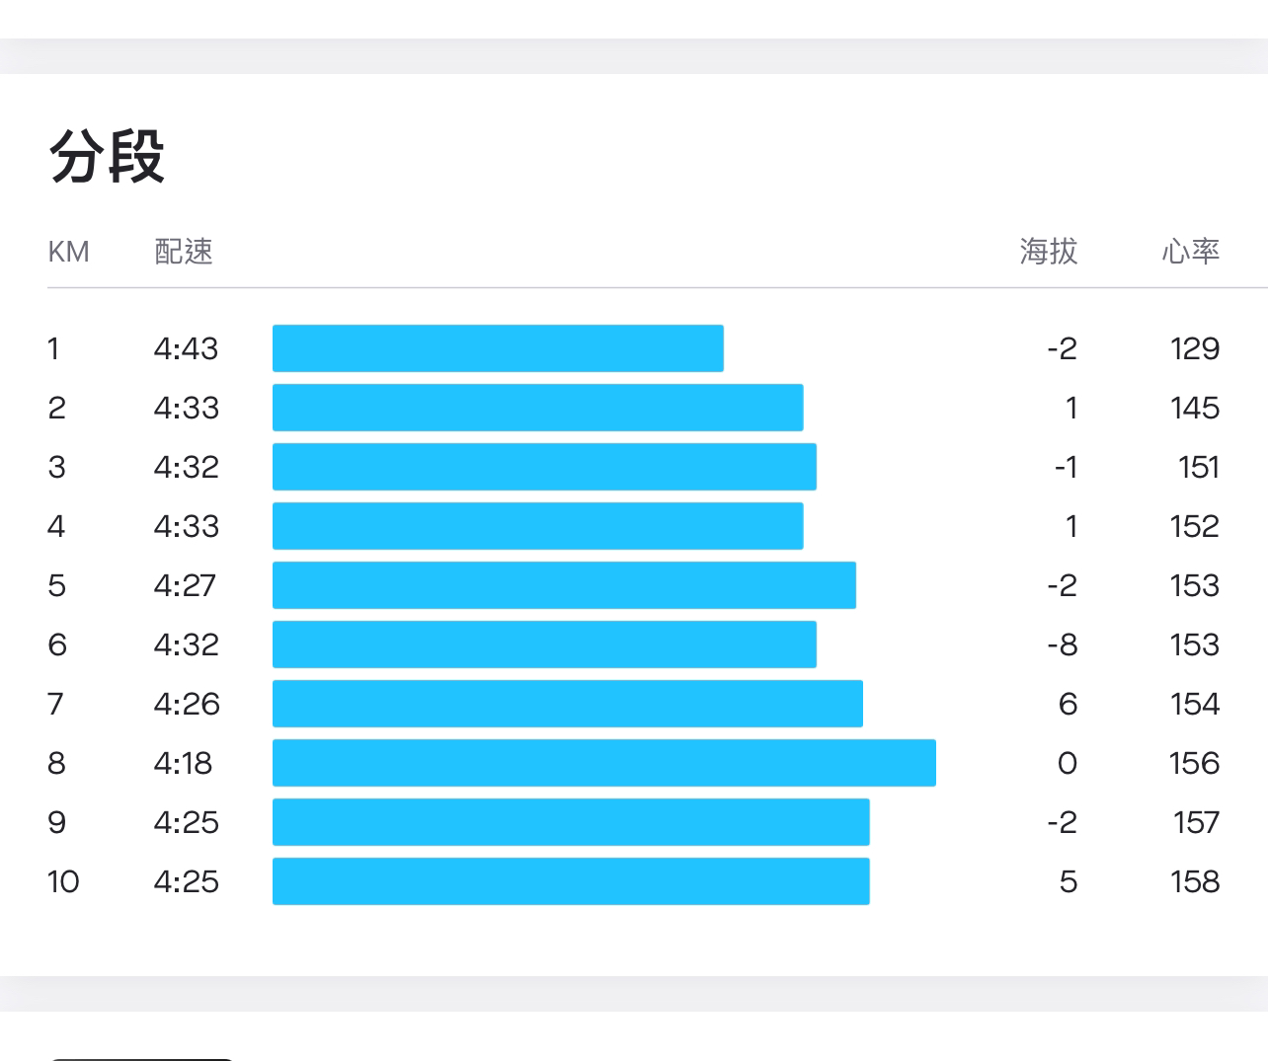This screenshot has width=1268, height=1061.
Task: Click the 4:27 pace bar of kilometer 5
Action: (x=564, y=585)
